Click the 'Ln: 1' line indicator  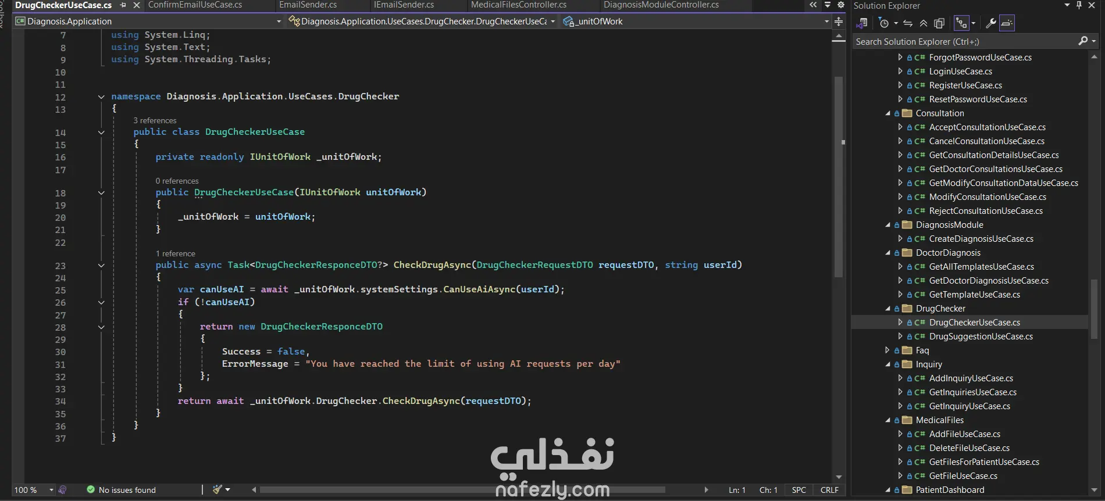point(737,490)
